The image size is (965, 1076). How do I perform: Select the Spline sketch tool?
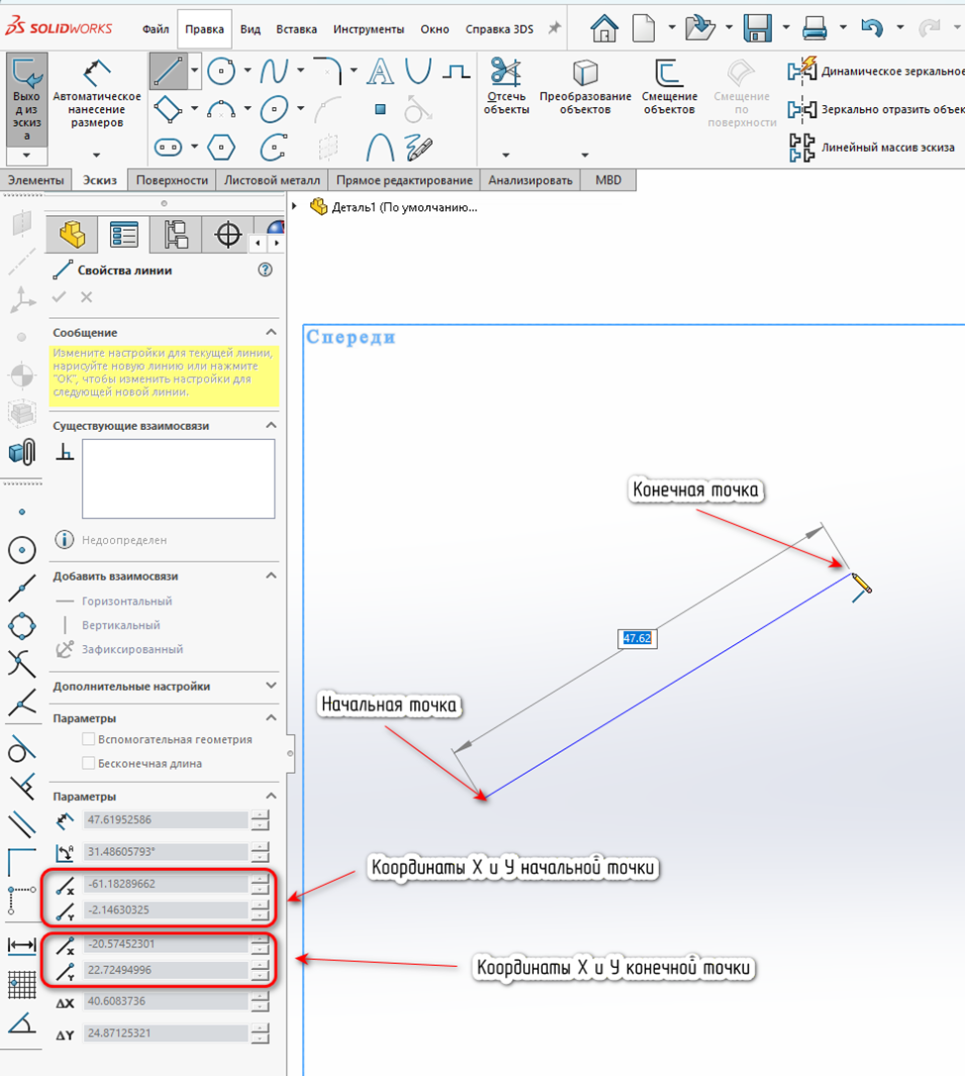tap(273, 71)
